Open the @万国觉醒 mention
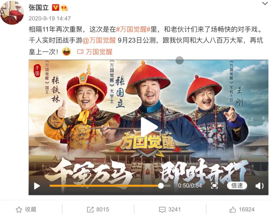This screenshot has height=214, width=271. 99,40
